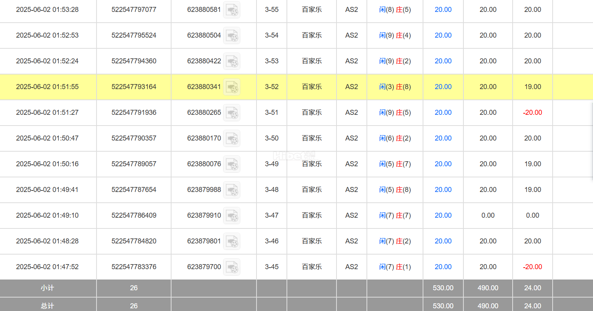Open blue 20.00 bet link for round 3-47
The width and height of the screenshot is (593, 311).
[443, 215]
